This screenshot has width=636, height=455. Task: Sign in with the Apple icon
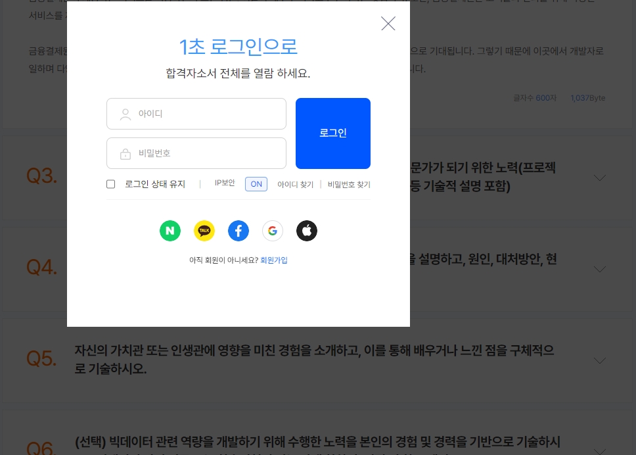pyautogui.click(x=307, y=231)
